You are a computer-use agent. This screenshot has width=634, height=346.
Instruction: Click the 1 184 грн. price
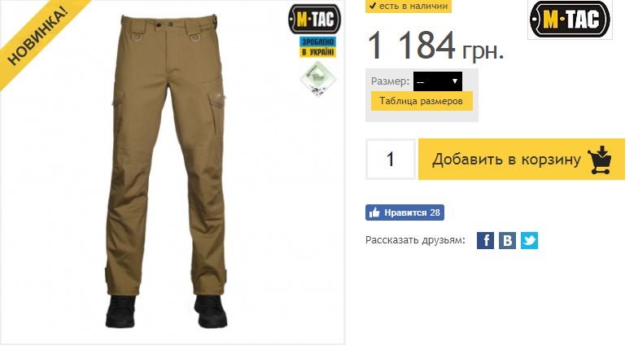(x=436, y=46)
